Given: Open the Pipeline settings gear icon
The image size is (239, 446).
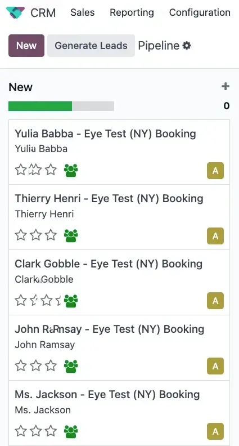Looking at the screenshot, I should pos(187,46).
